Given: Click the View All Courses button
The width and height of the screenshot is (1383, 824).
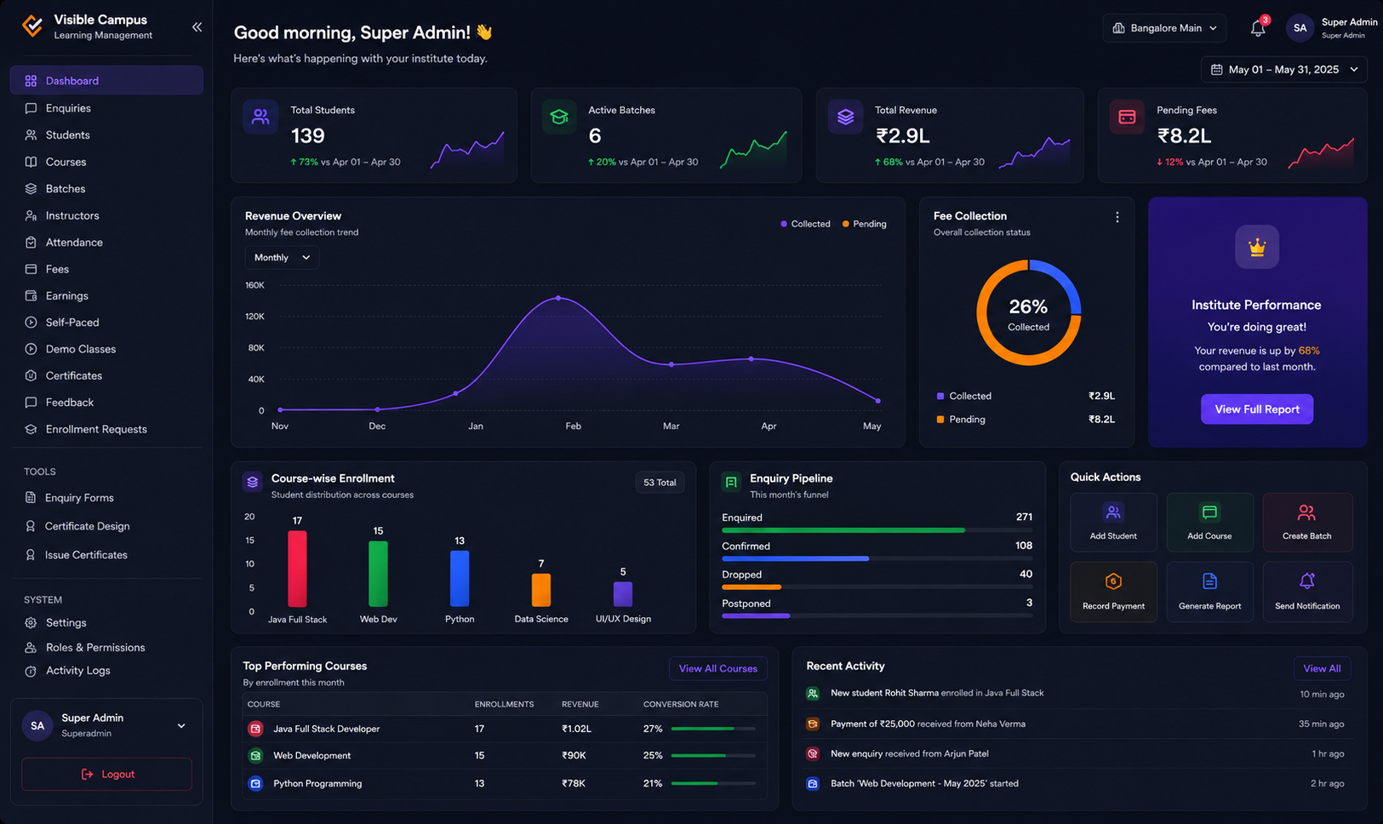Looking at the screenshot, I should 717,668.
